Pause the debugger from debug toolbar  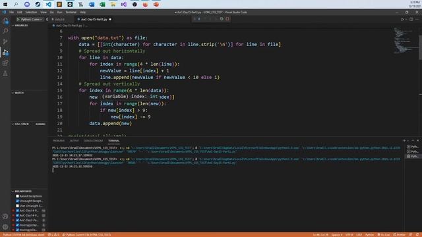[199, 19]
